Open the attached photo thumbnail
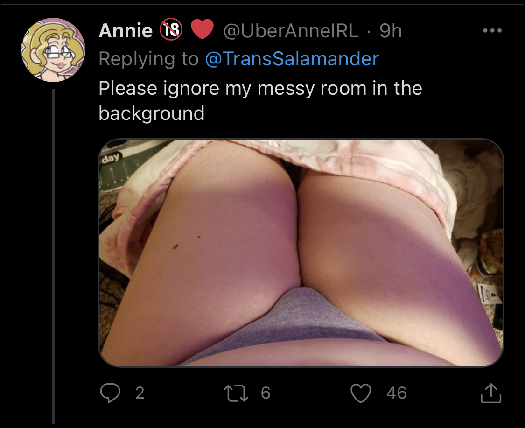Screen dimensions: 525x428 (x=301, y=253)
